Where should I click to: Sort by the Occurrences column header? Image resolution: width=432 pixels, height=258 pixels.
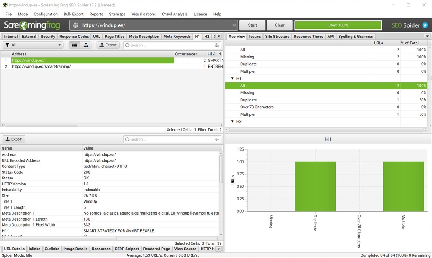(x=190, y=54)
